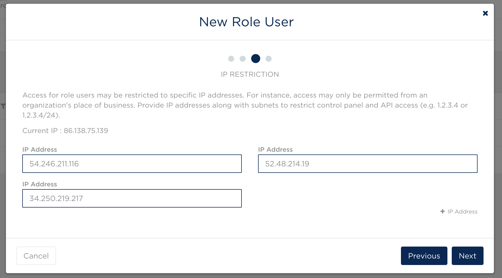Screen dimensions: 502x278
Task: Click the New Role User heading
Action: tap(246, 22)
